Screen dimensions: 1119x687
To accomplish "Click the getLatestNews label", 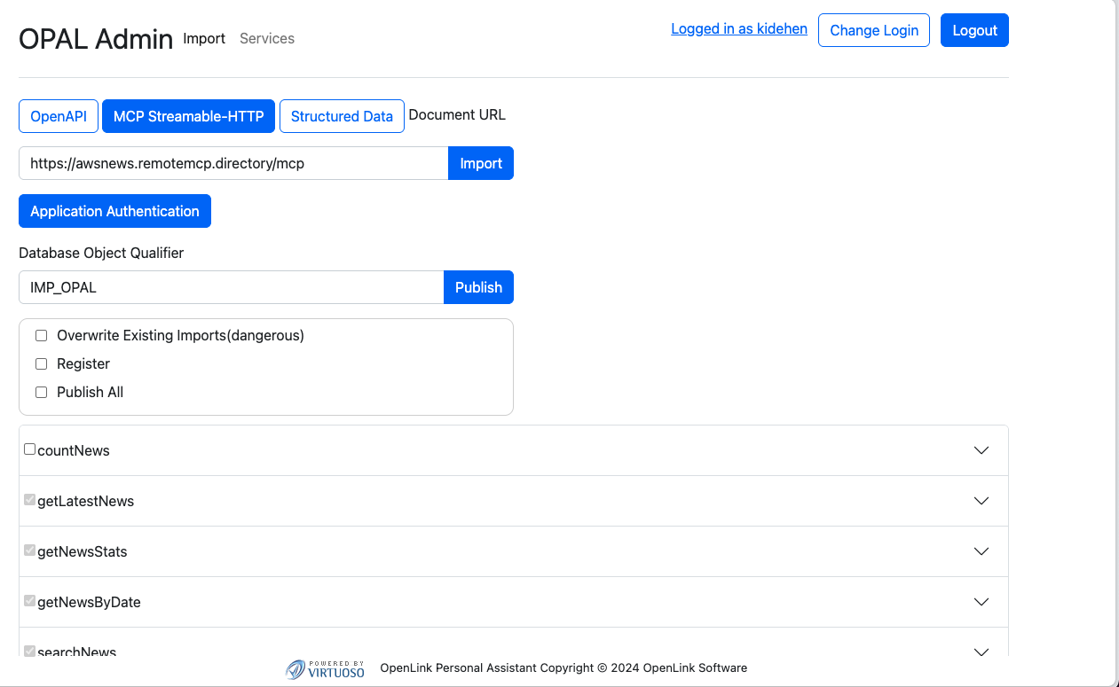I will [85, 501].
